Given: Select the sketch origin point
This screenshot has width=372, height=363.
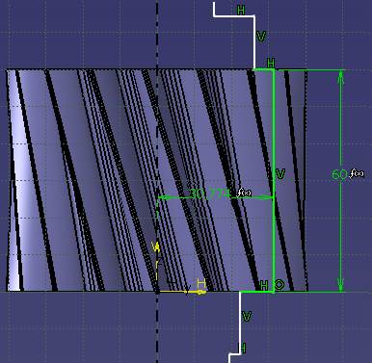Looking at the screenshot, I should point(157,292).
